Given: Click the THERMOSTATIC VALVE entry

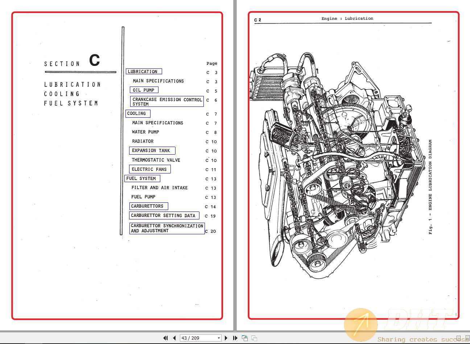Looking at the screenshot, I should [x=156, y=160].
